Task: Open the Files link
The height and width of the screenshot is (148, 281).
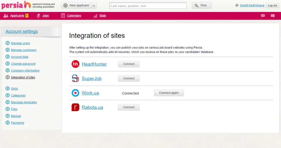Action: click(14, 109)
